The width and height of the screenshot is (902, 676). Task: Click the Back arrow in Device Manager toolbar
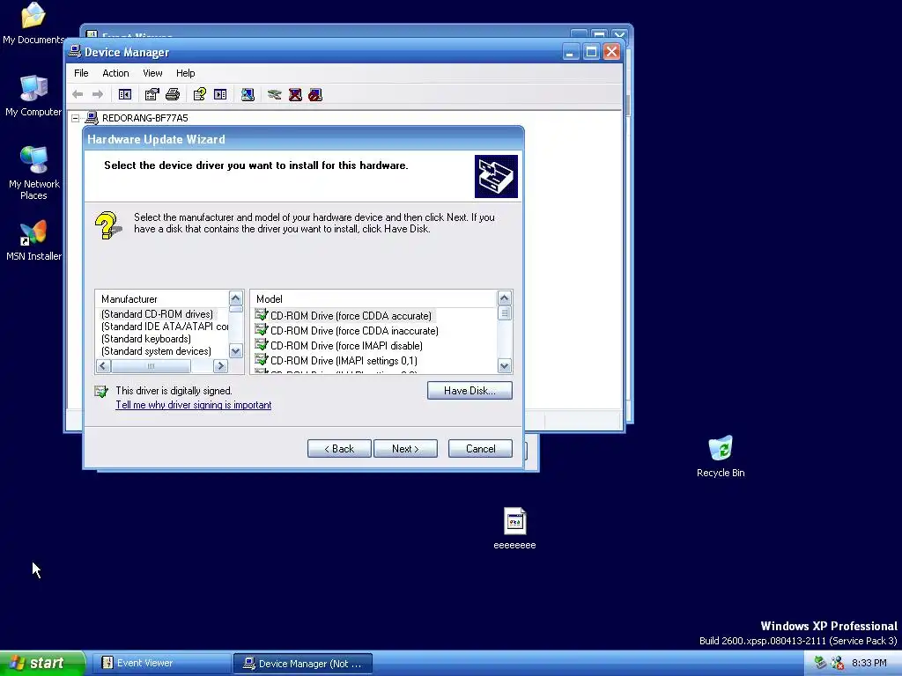(x=78, y=94)
